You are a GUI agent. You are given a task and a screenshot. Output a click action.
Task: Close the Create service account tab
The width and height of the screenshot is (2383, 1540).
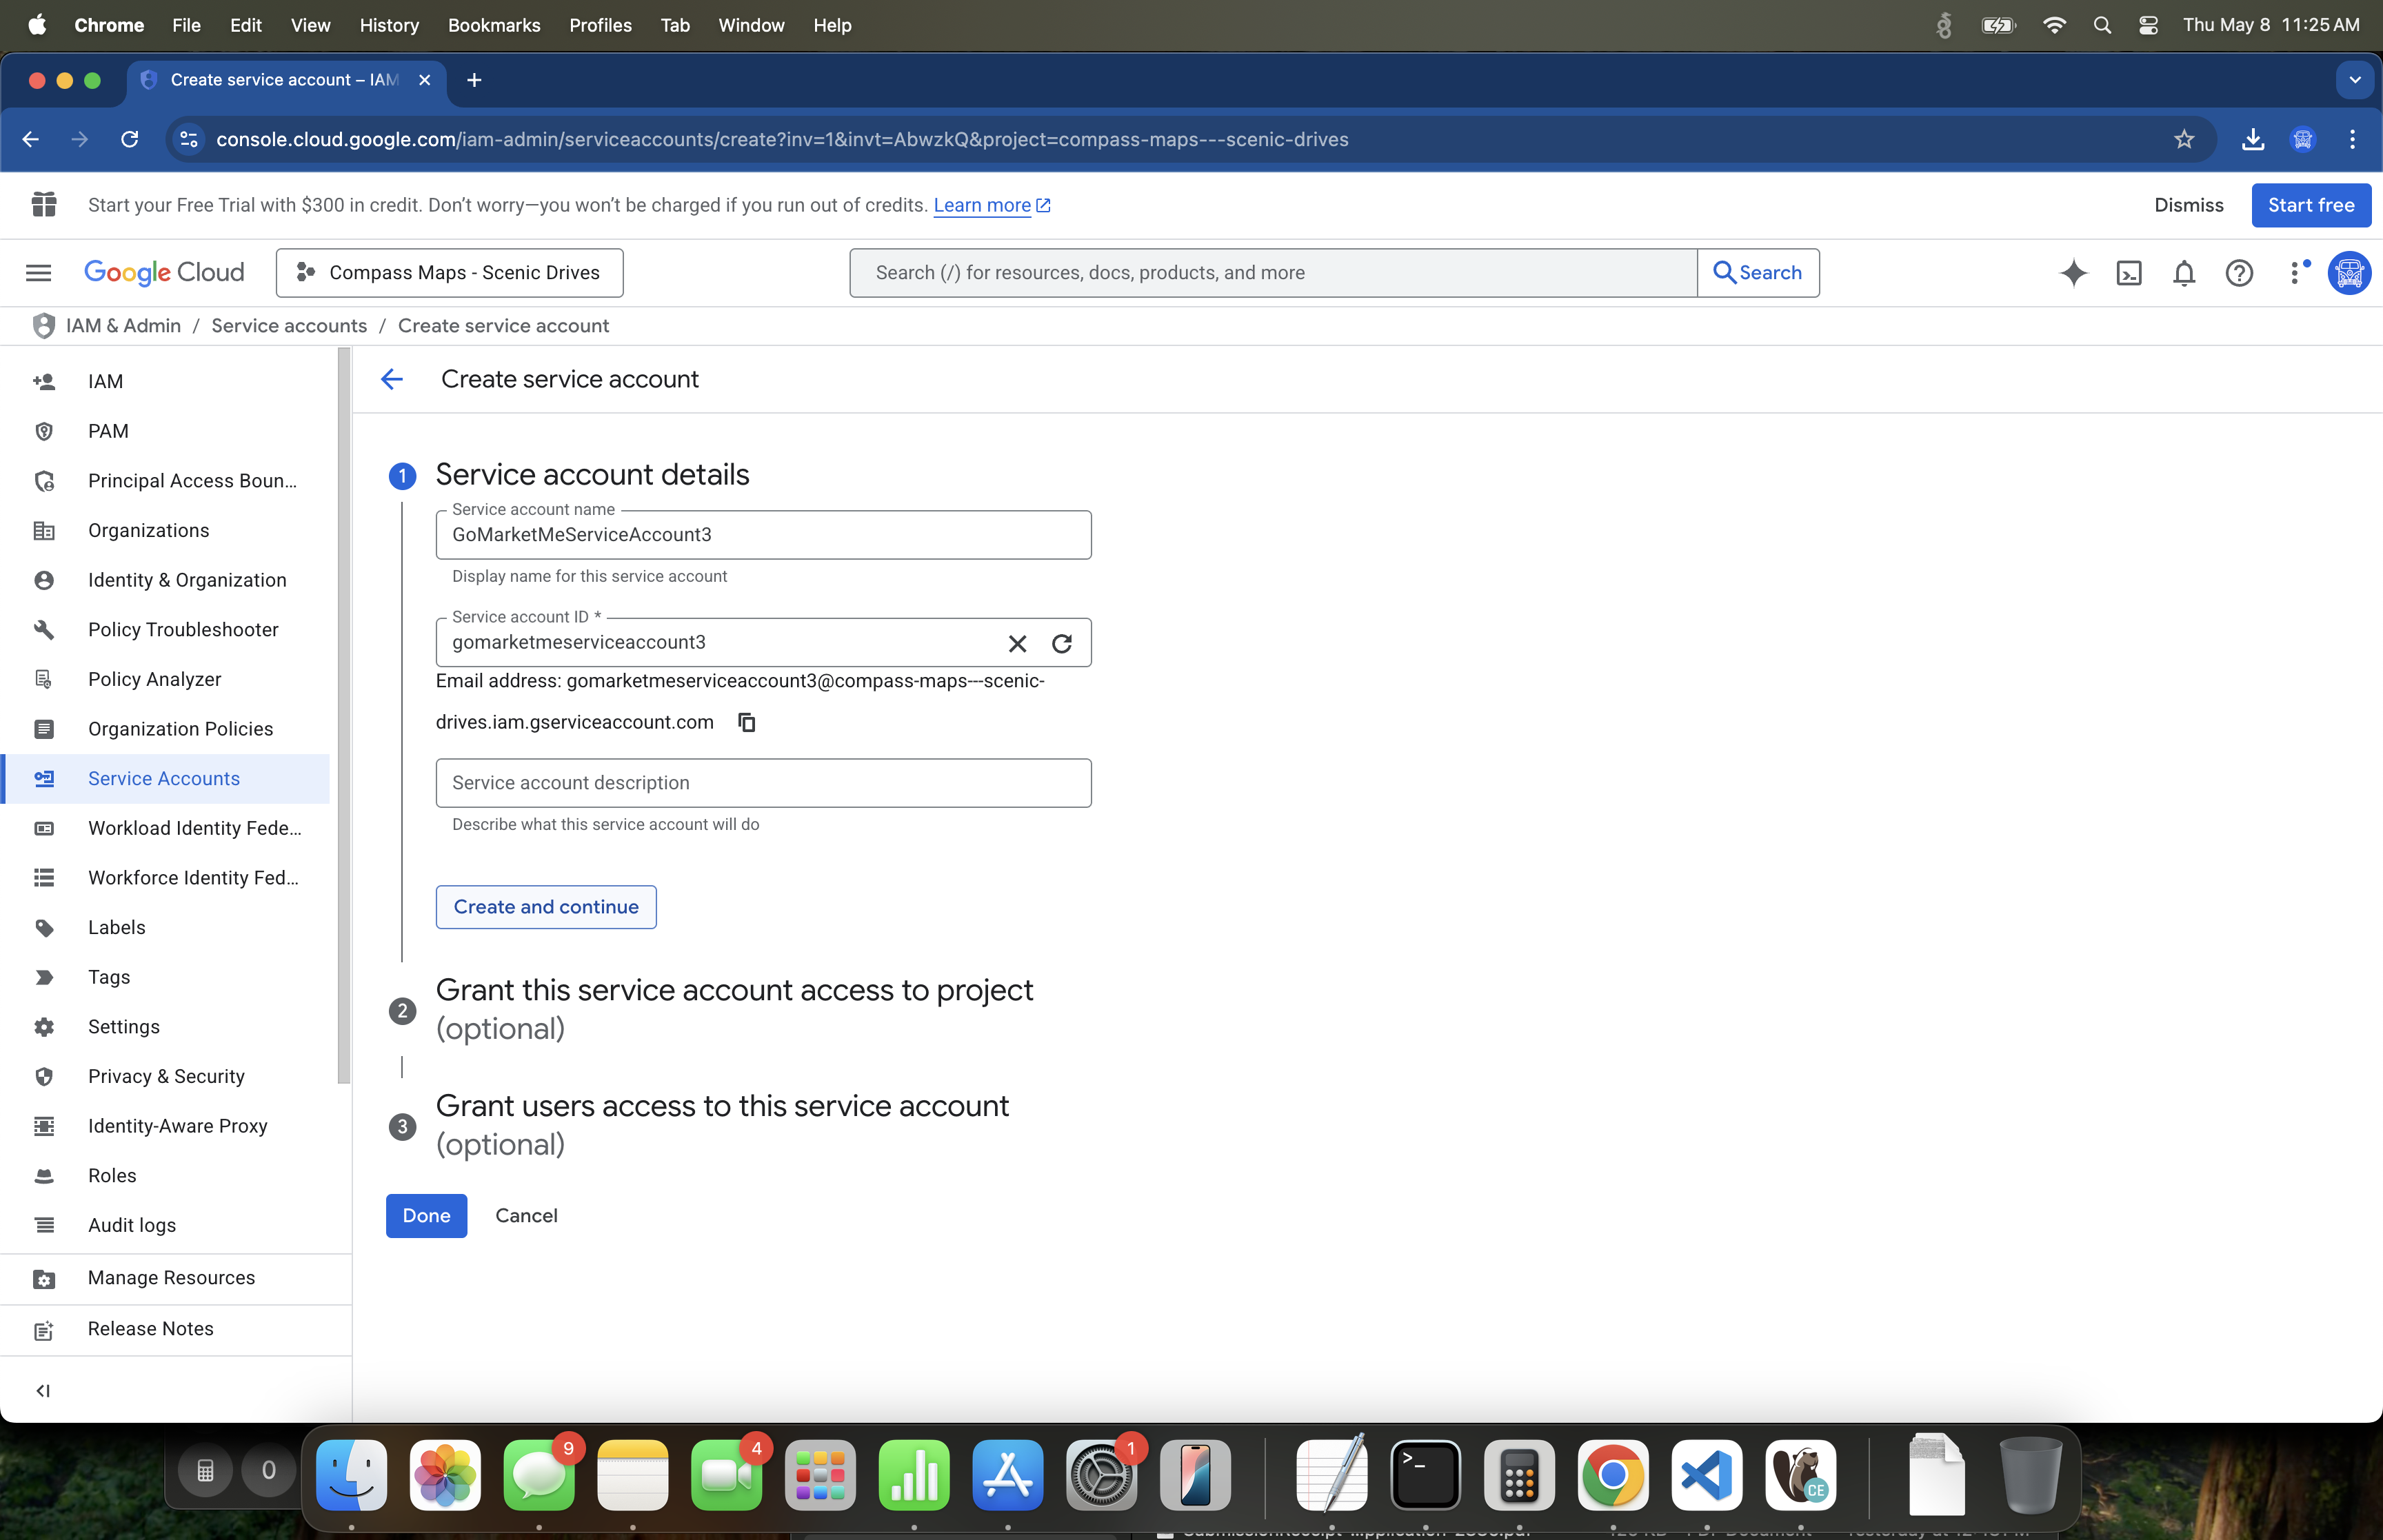tap(425, 80)
